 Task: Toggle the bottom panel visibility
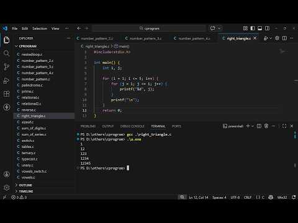coord(260,28)
